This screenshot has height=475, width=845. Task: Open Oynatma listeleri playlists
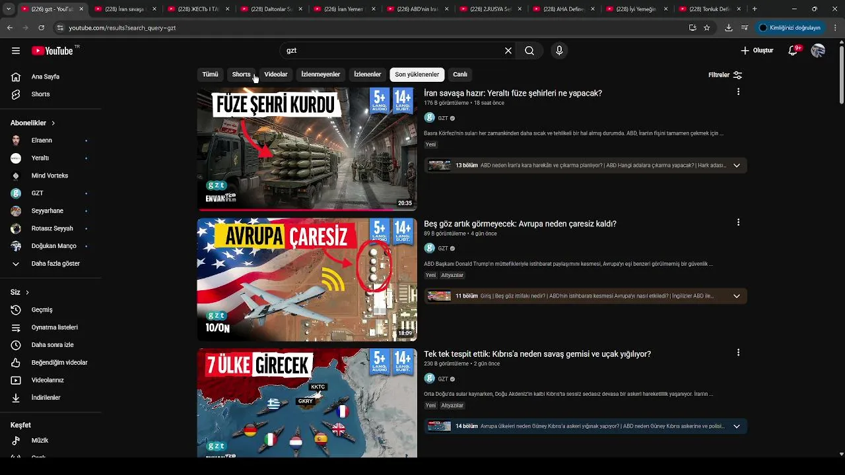tap(50, 327)
